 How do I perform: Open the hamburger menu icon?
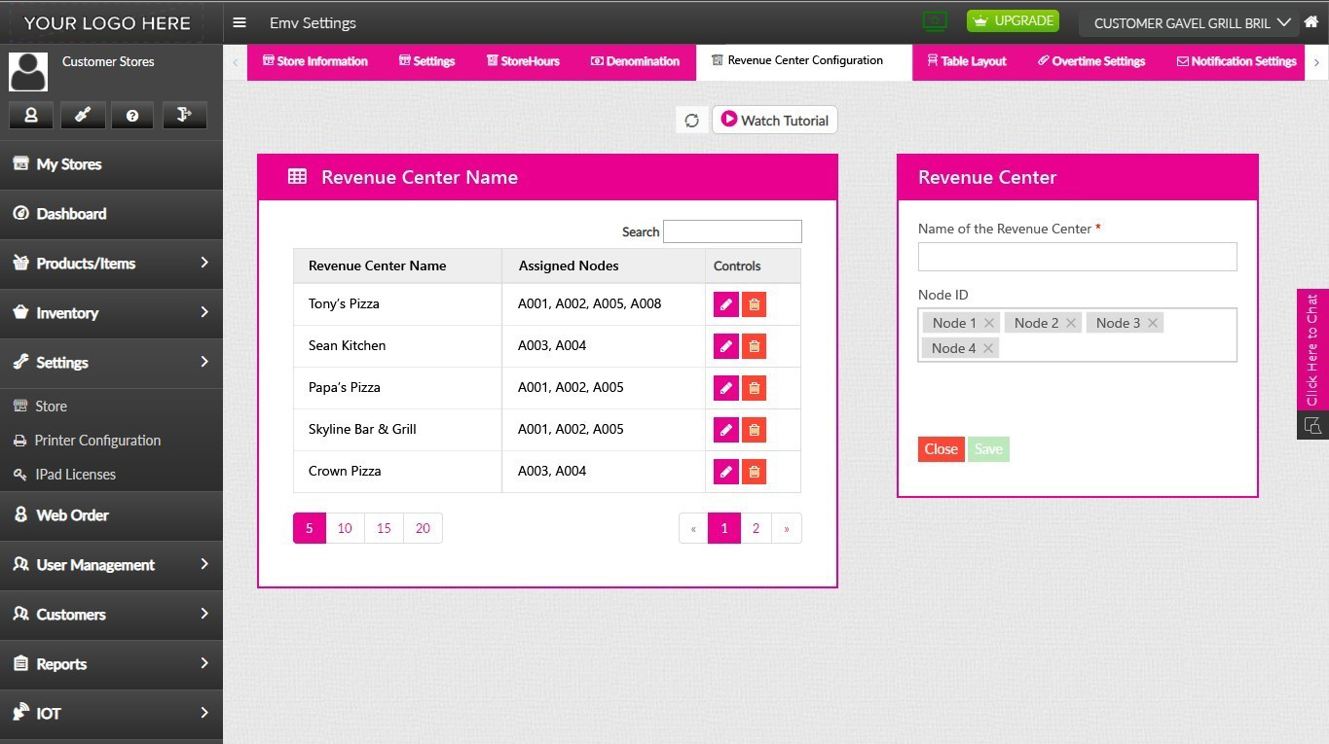tap(240, 23)
